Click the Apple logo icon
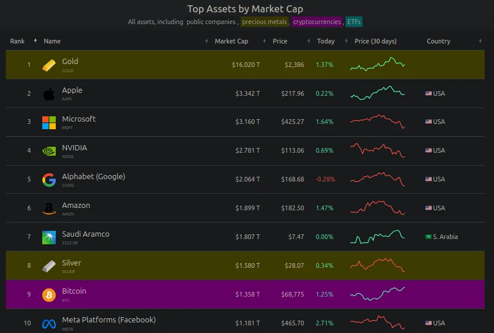Viewport: 494px width, 333px height. pos(49,93)
